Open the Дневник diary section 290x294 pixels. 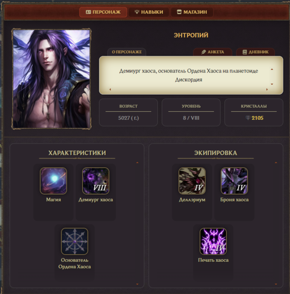(255, 52)
